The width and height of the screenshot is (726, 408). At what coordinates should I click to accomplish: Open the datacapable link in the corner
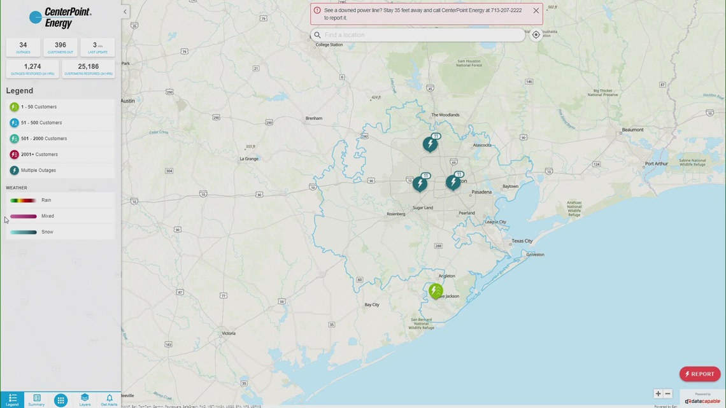[x=702, y=400]
